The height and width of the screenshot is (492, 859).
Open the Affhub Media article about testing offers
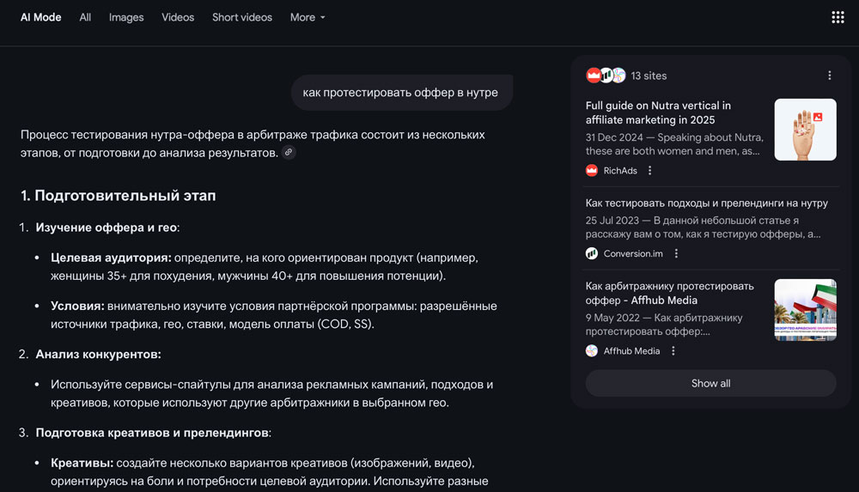[x=669, y=293]
